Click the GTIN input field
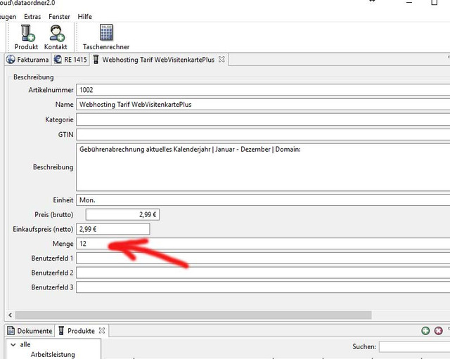The height and width of the screenshot is (359, 450). coord(263,134)
